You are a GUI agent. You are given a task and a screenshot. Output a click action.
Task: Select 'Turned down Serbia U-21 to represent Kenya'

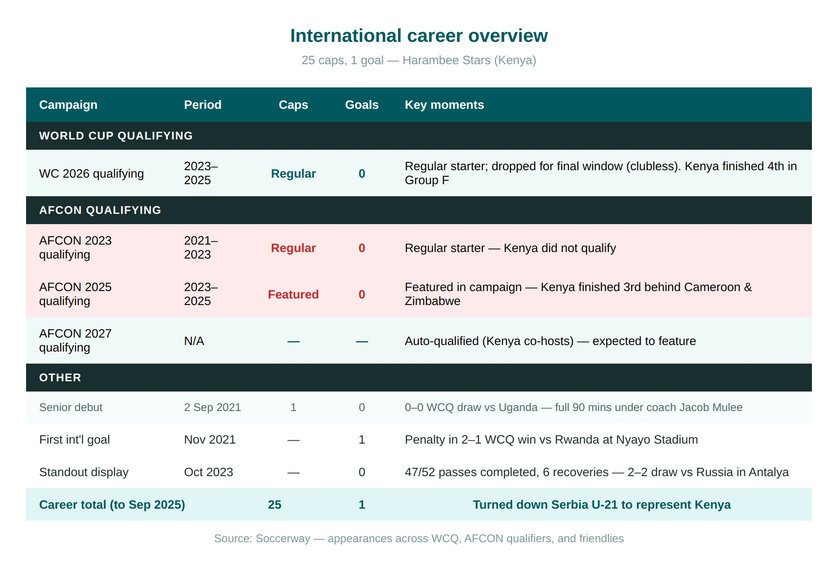click(x=601, y=505)
